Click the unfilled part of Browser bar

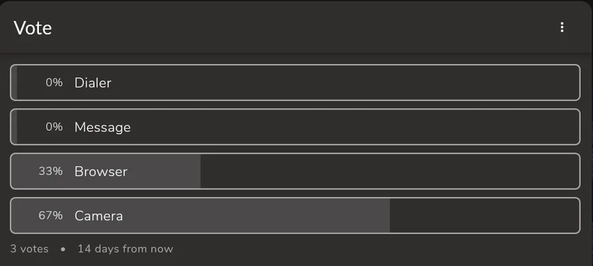pyautogui.click(x=389, y=171)
